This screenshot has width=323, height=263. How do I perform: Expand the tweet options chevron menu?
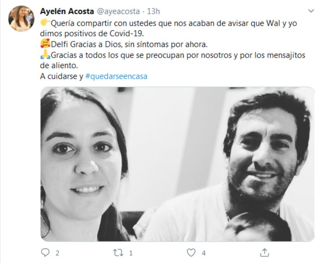pyautogui.click(x=311, y=11)
